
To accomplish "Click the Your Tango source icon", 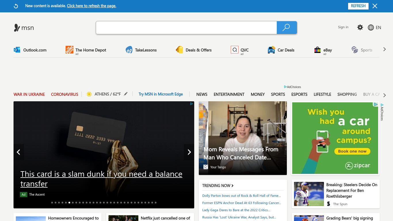I will (206, 167).
